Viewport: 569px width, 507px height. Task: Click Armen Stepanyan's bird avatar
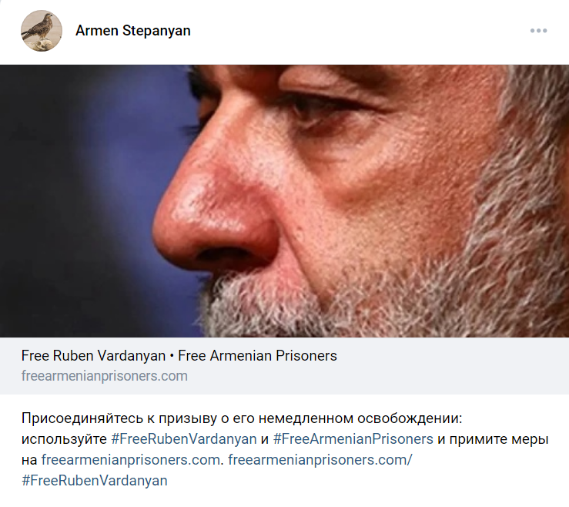42,31
